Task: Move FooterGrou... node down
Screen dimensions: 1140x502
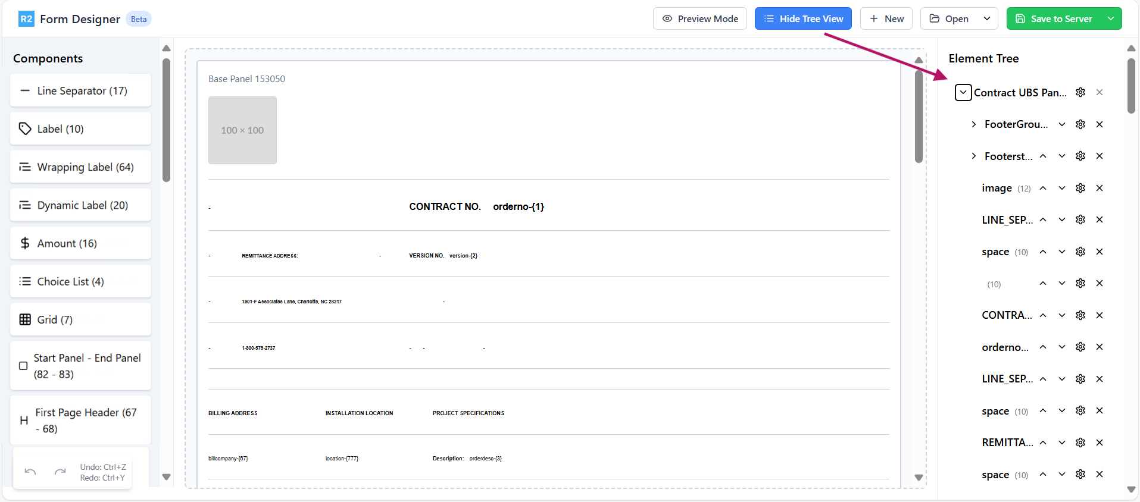Action: 1061,124
